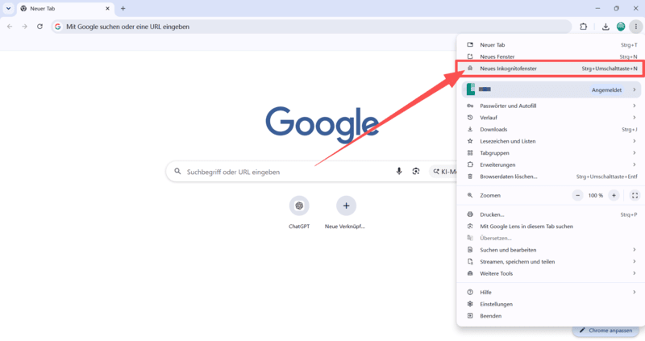This screenshot has width=645, height=341.
Task: Click the Angemeldet status label
Action: (607, 90)
